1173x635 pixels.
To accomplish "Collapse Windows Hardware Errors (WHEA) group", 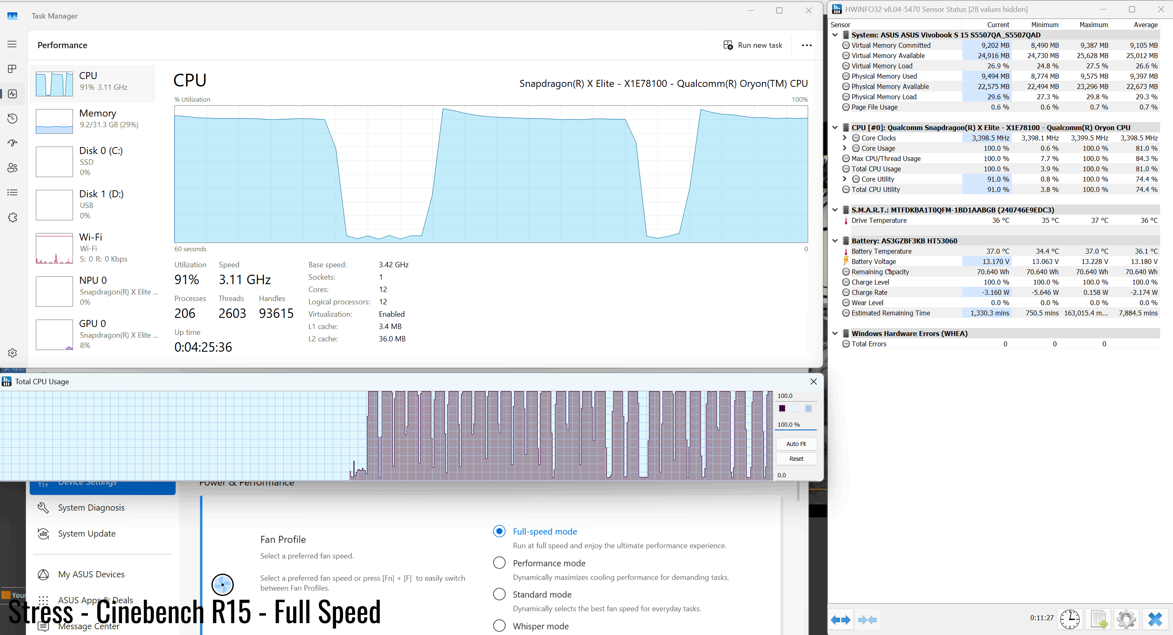I will 834,334.
